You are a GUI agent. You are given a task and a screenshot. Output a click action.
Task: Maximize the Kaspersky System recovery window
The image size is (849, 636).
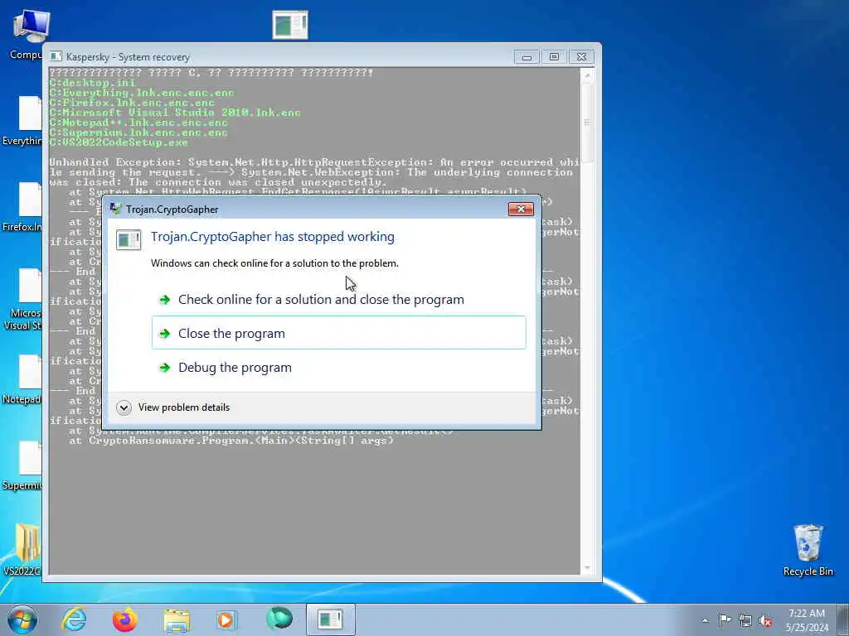554,57
